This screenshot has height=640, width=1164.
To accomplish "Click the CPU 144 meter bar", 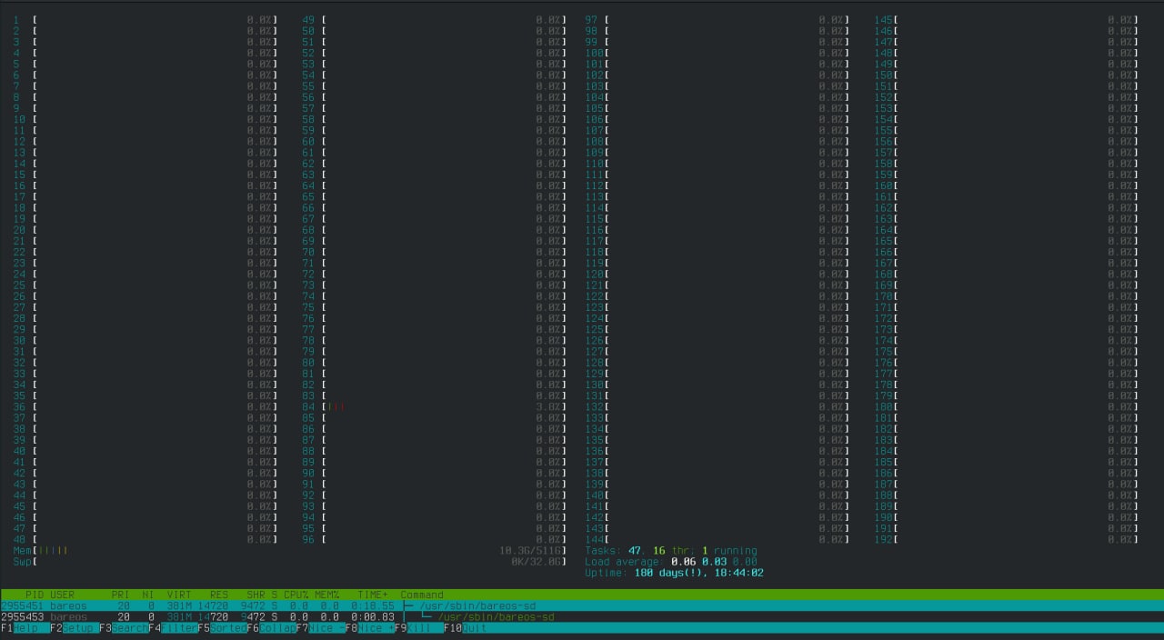I will [717, 539].
